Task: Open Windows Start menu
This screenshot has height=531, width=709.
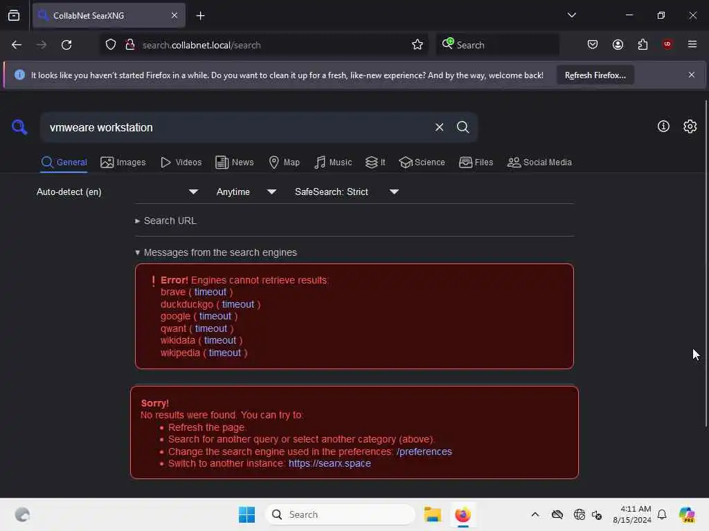Action: click(246, 514)
